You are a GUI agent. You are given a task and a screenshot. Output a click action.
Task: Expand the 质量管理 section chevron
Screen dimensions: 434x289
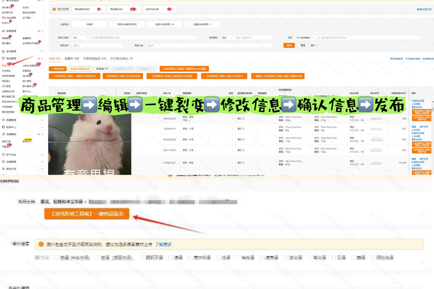42,120
